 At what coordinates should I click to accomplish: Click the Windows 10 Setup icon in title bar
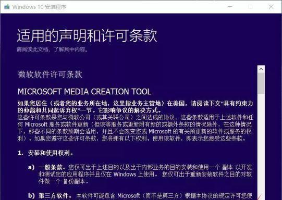pyautogui.click(x=7, y=7)
